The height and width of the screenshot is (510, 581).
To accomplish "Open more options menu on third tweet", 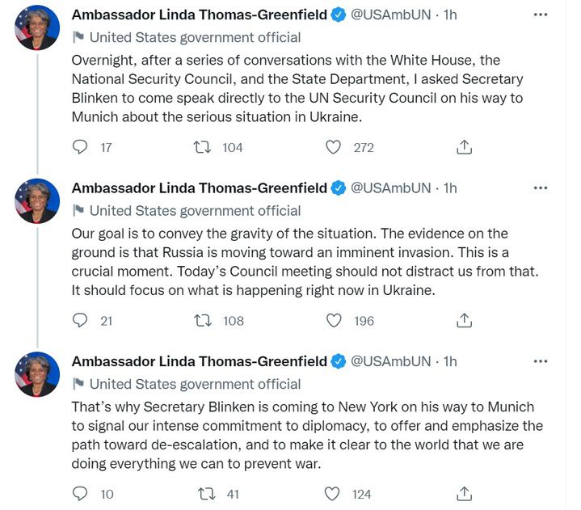I will (541, 361).
